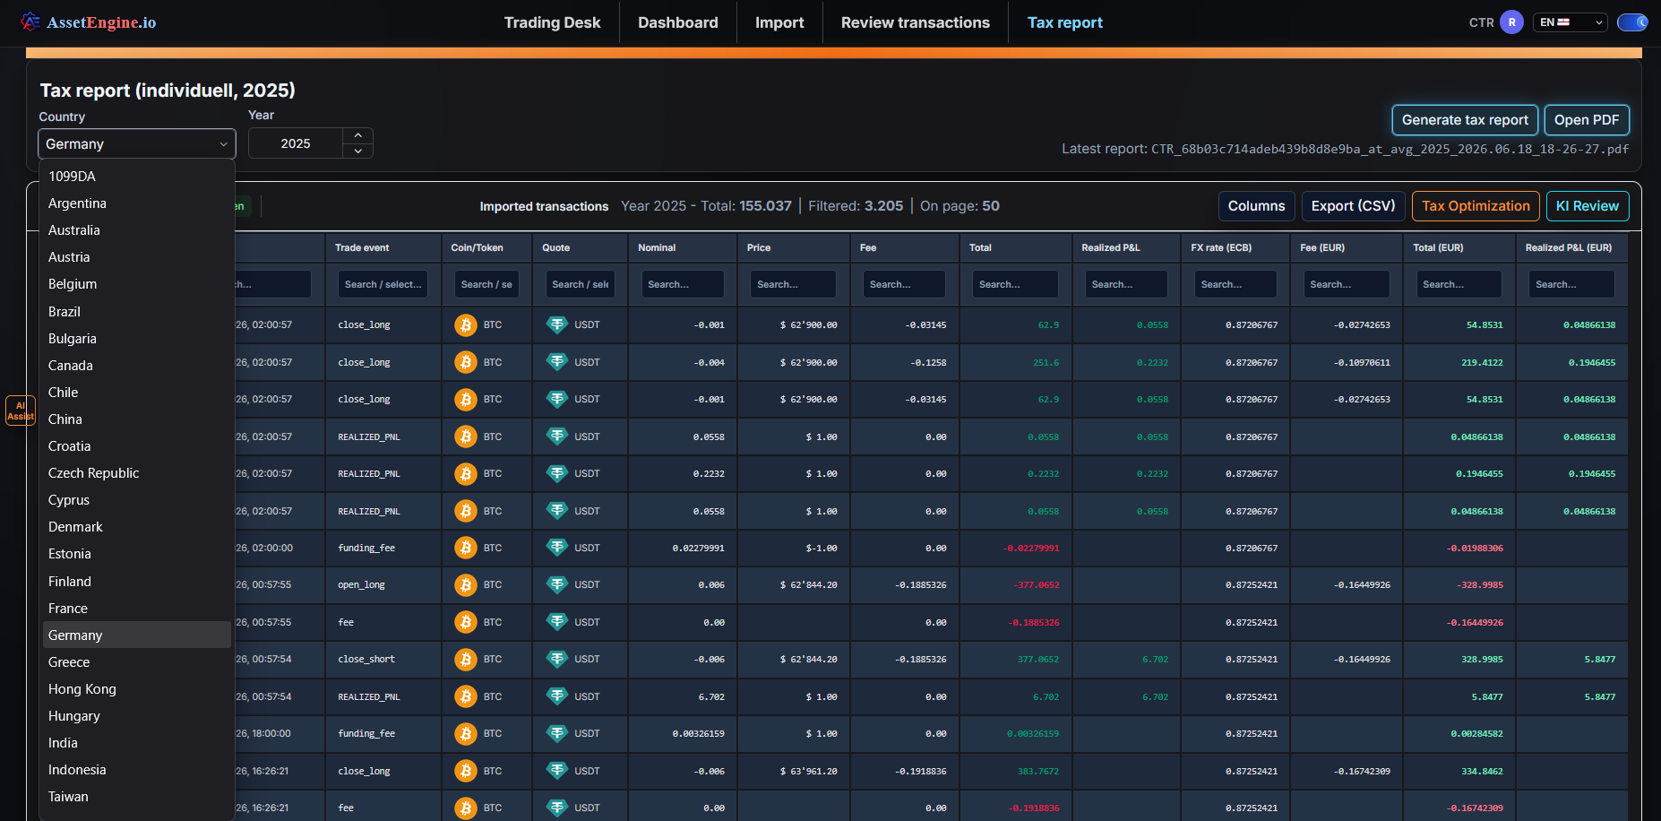Image resolution: width=1661 pixels, height=821 pixels.
Task: Choose Hong Kong from the list
Action: (137, 689)
